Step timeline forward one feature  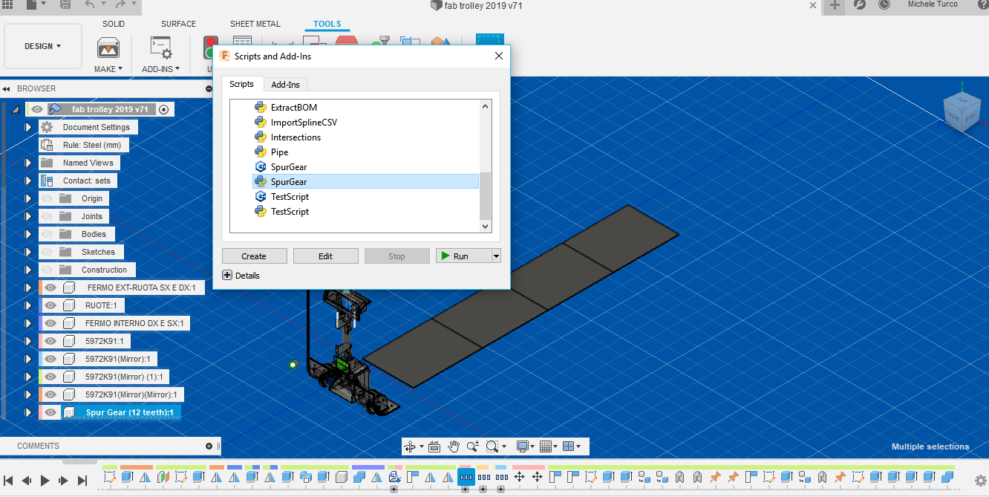(64, 481)
